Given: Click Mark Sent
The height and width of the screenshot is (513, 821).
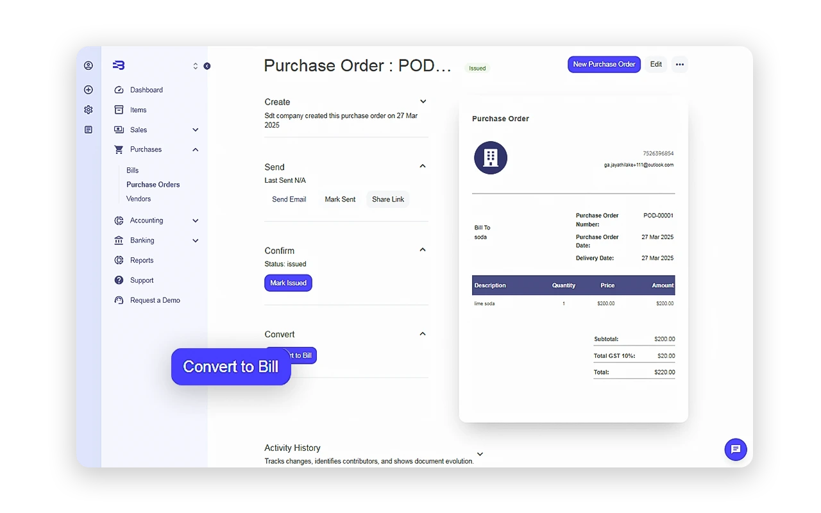Looking at the screenshot, I should pyautogui.click(x=340, y=199).
